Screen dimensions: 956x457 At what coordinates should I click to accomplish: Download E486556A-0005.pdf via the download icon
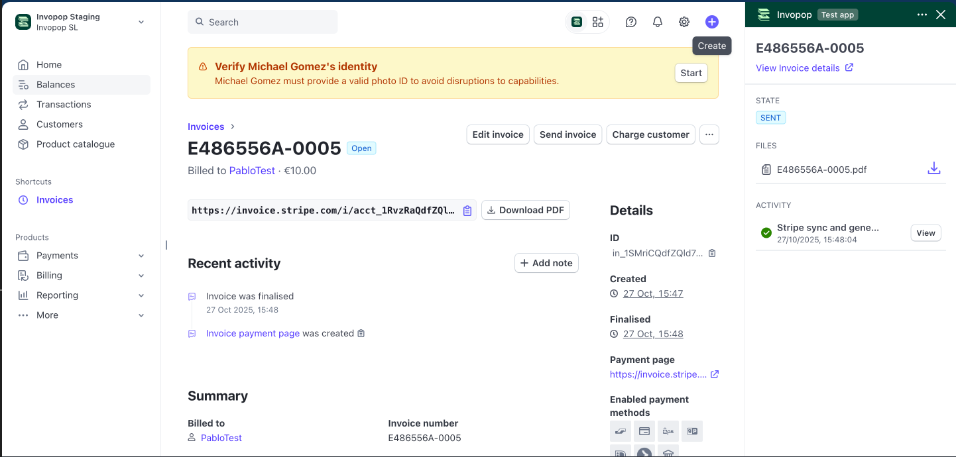click(934, 169)
